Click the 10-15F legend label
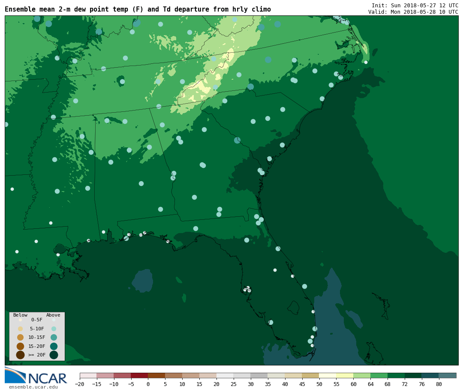 37,337
